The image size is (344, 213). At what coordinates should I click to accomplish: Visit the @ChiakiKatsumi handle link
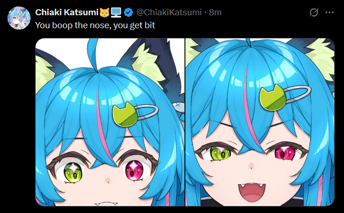click(x=169, y=12)
